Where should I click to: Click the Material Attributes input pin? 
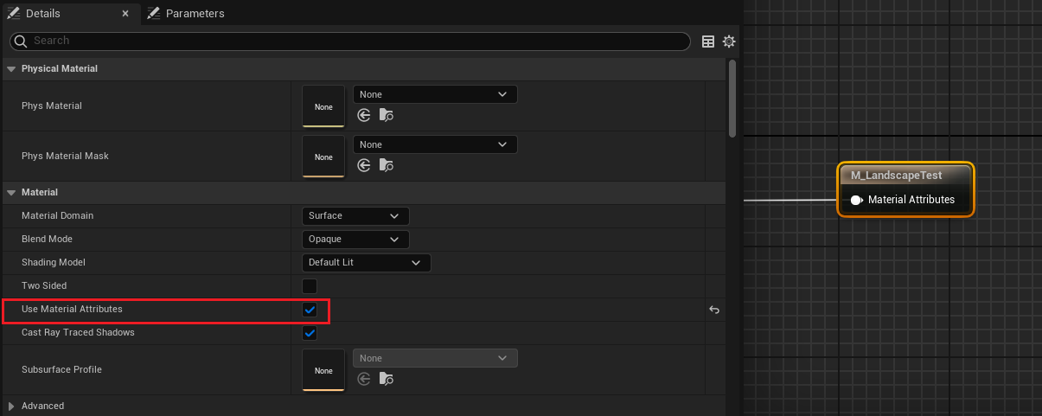click(x=856, y=200)
